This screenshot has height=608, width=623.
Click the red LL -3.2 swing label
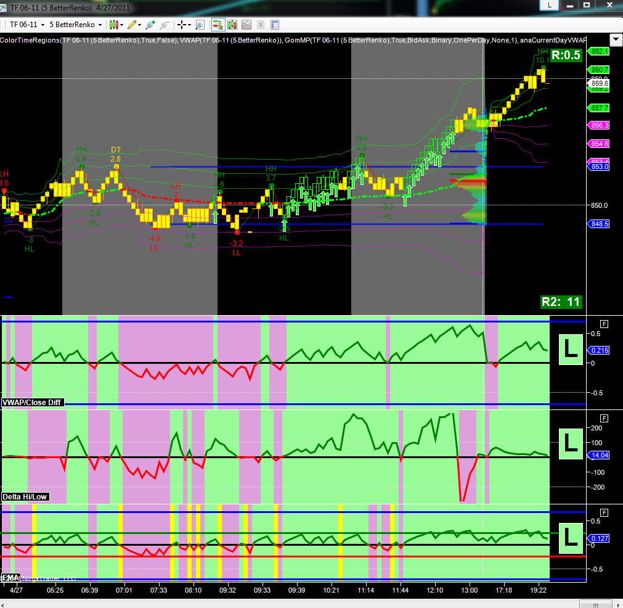coord(237,248)
